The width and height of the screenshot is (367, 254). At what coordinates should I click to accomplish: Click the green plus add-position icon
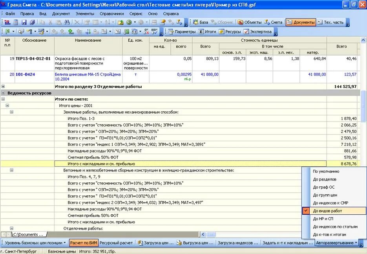coord(71,31)
